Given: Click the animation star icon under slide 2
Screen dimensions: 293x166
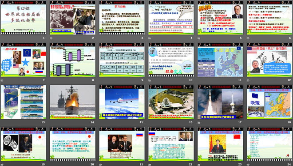Looking at the screenshot, I should click(51, 38).
